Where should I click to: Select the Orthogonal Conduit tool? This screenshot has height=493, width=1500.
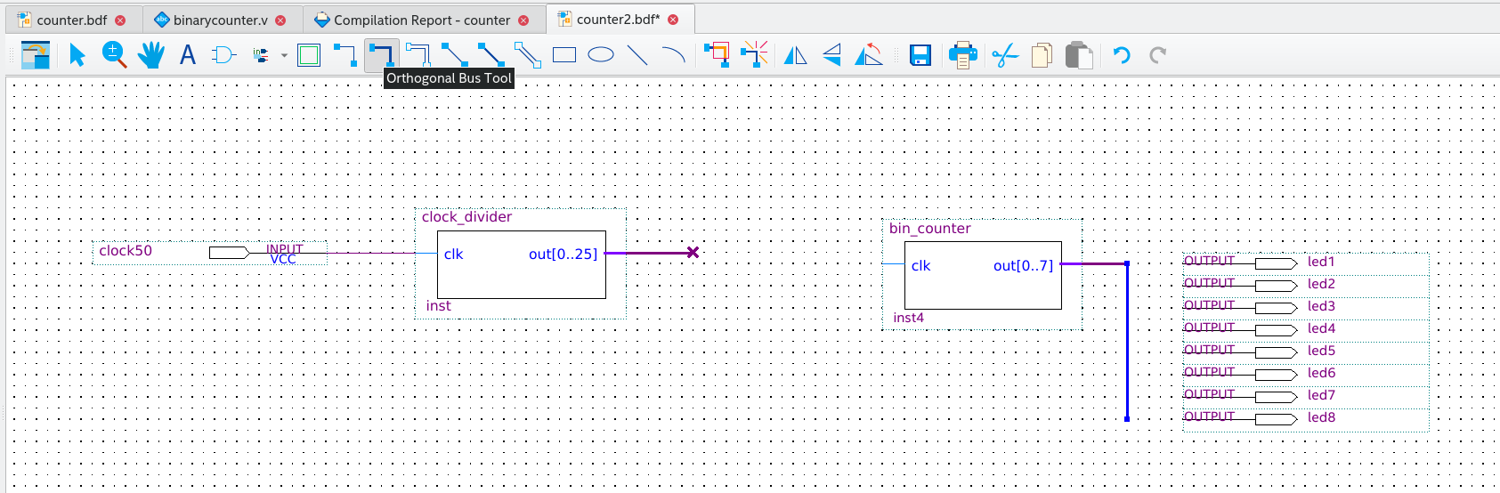418,55
